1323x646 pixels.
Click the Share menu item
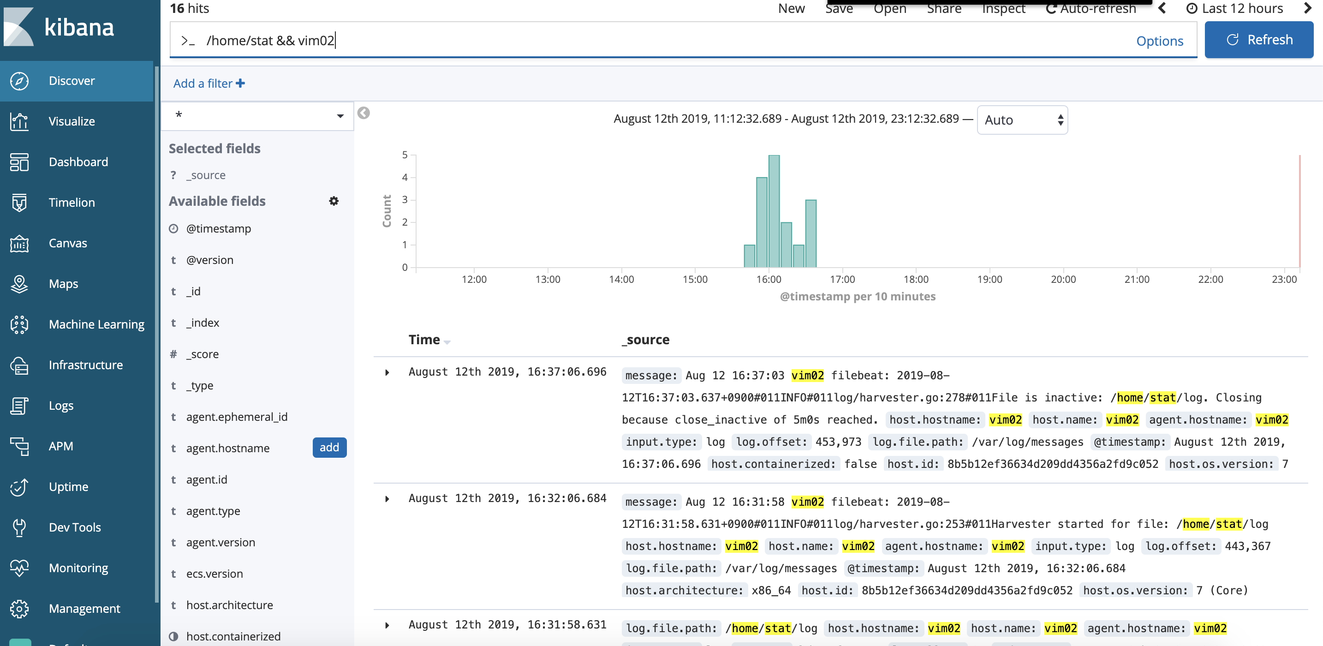point(943,7)
